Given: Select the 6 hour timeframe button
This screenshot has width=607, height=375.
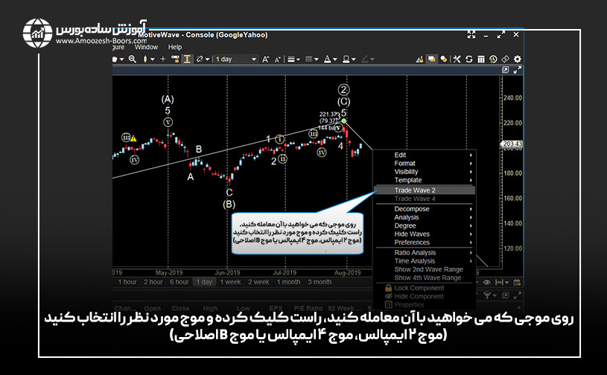Looking at the screenshot, I should pos(179,282).
